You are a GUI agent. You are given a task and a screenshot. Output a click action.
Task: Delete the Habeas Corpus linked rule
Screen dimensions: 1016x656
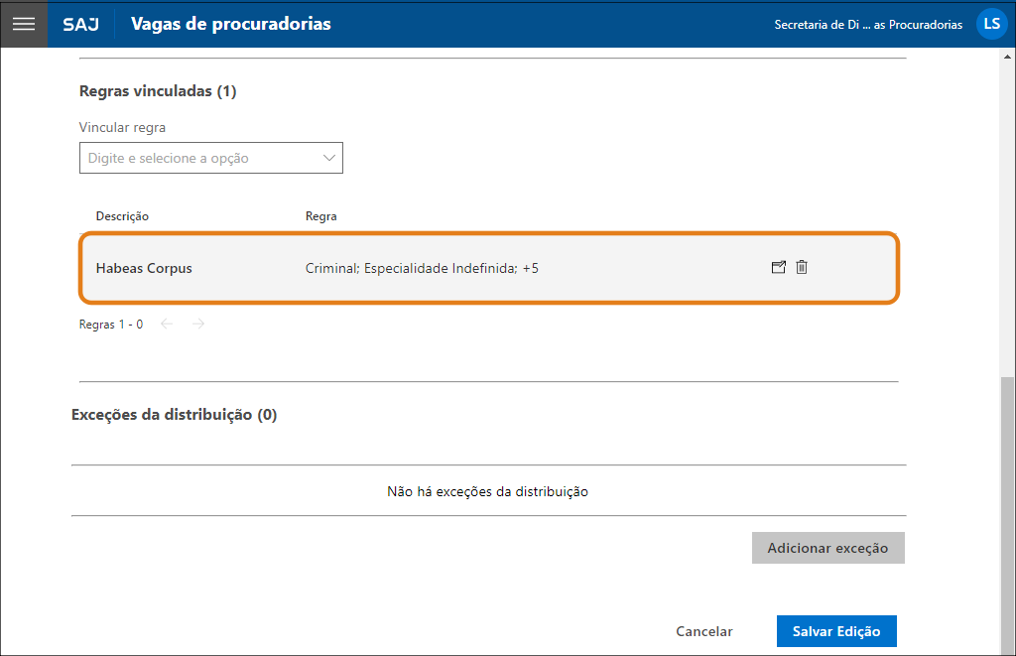[802, 267]
